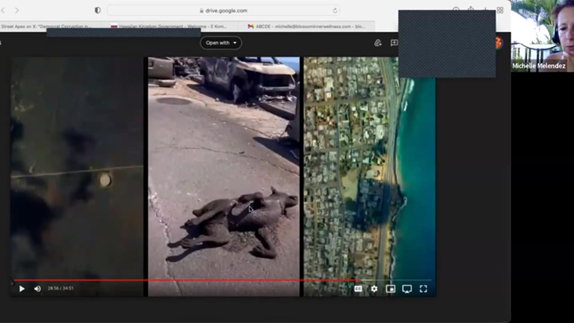The image size is (574, 323).
Task: Seek along the red video progress bar
Action: coord(223,280)
